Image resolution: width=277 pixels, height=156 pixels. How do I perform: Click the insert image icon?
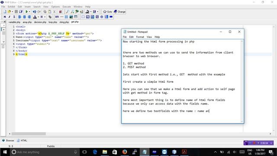[x=71, y=17]
